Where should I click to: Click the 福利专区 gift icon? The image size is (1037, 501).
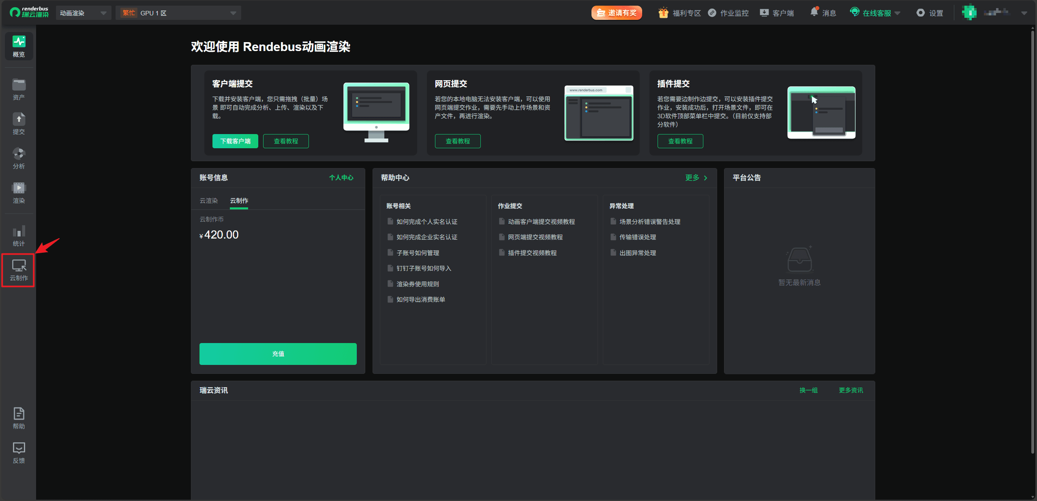[663, 13]
